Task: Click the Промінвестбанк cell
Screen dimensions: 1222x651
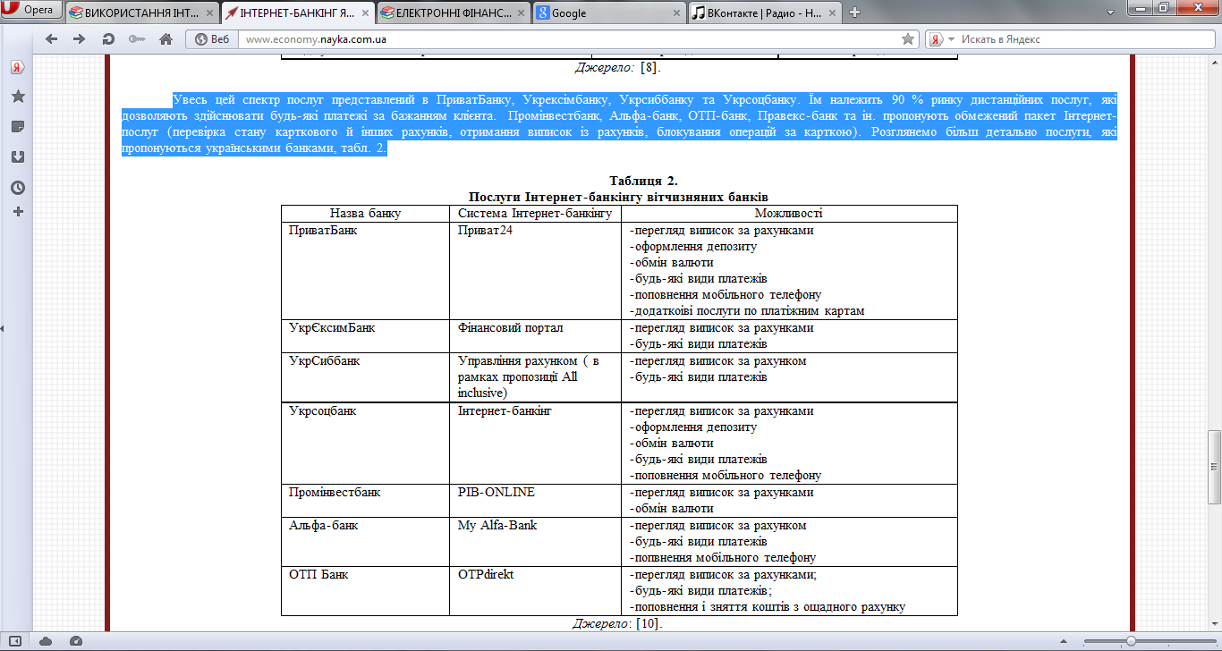Action: [365, 501]
